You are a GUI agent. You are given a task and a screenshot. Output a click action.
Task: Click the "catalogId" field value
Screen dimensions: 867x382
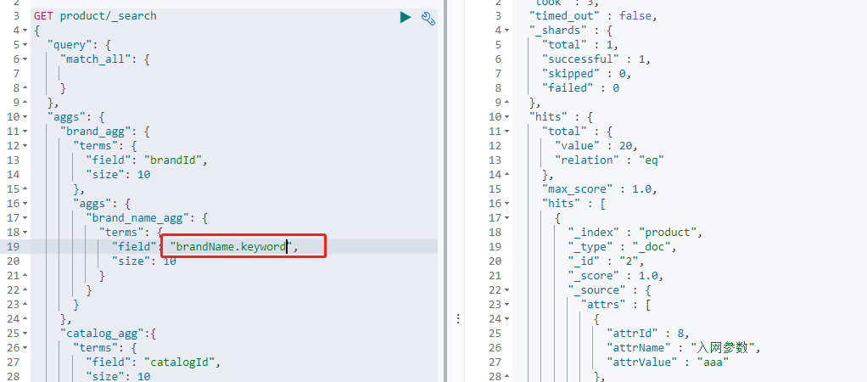pos(182,362)
